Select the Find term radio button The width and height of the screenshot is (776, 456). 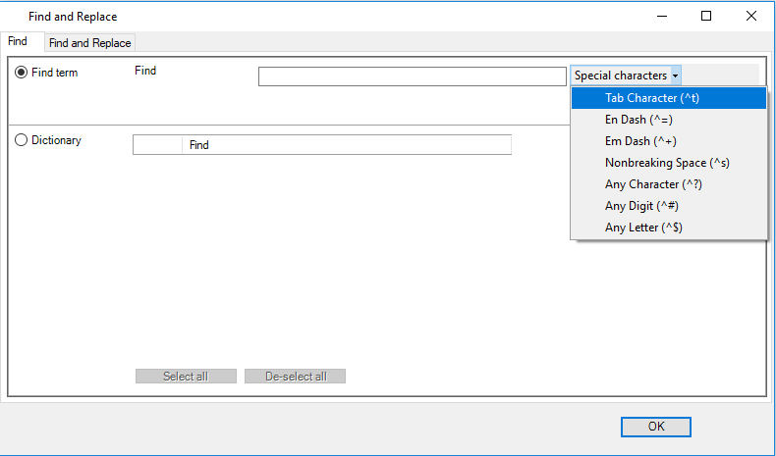tap(21, 73)
